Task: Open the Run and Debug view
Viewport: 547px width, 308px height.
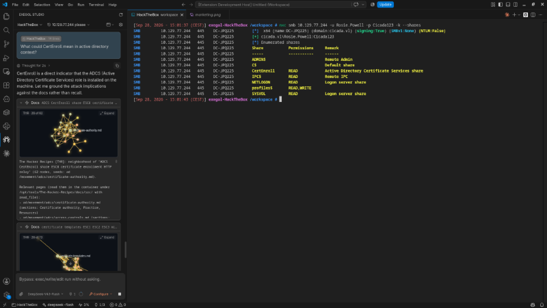Action: point(6,58)
